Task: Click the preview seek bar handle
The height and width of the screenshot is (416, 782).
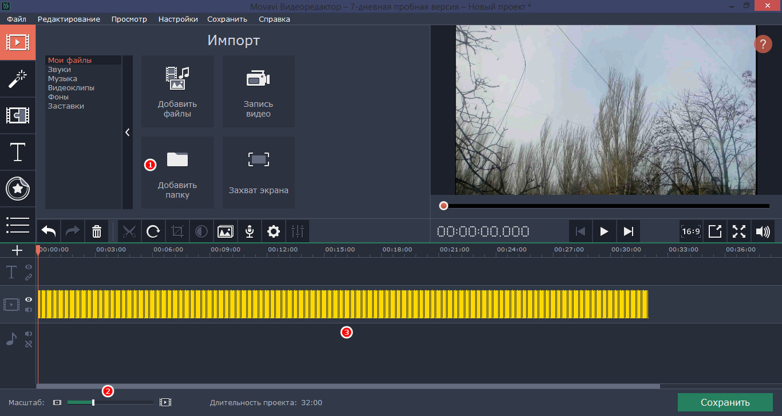Action: (x=444, y=206)
